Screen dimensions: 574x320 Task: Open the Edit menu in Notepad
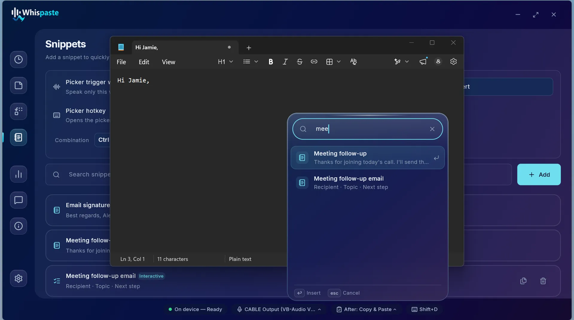pyautogui.click(x=144, y=62)
